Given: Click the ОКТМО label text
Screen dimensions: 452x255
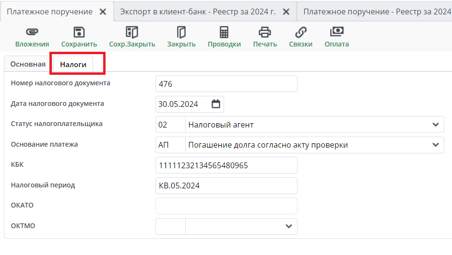Looking at the screenshot, I should point(23,226).
